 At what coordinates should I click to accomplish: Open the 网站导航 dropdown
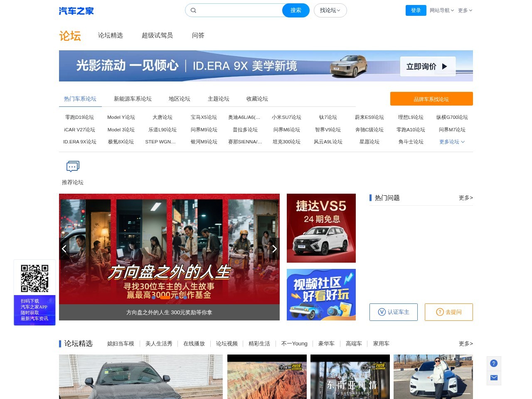click(x=442, y=10)
